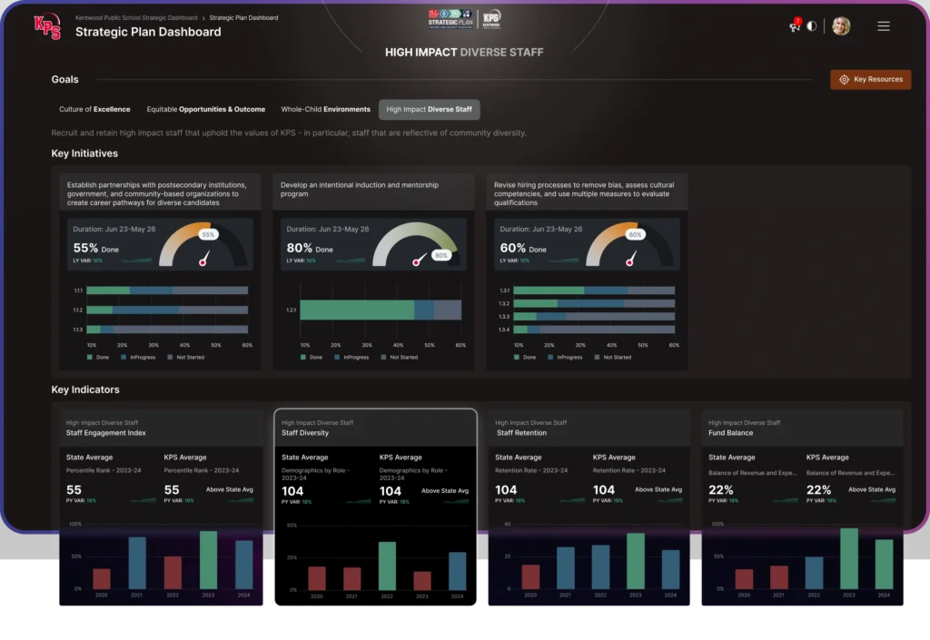Viewport: 930px width, 640px height.
Task: Go to Kentwood Public School Strategic Dashboard breadcrumb
Action: pos(136,17)
